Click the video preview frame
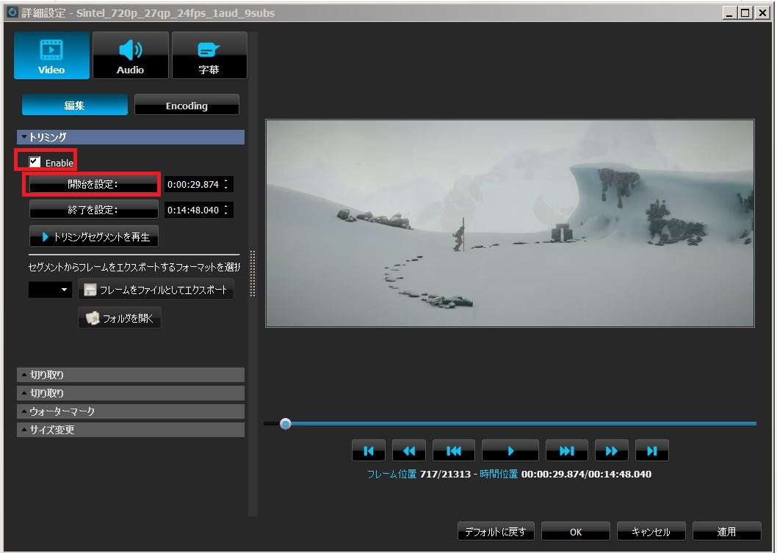This screenshot has height=553, width=777. point(510,223)
